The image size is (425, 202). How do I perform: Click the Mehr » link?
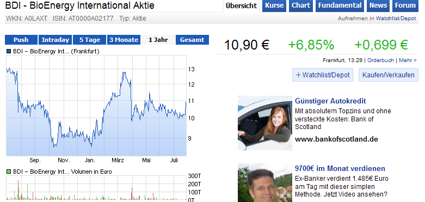tap(408, 60)
